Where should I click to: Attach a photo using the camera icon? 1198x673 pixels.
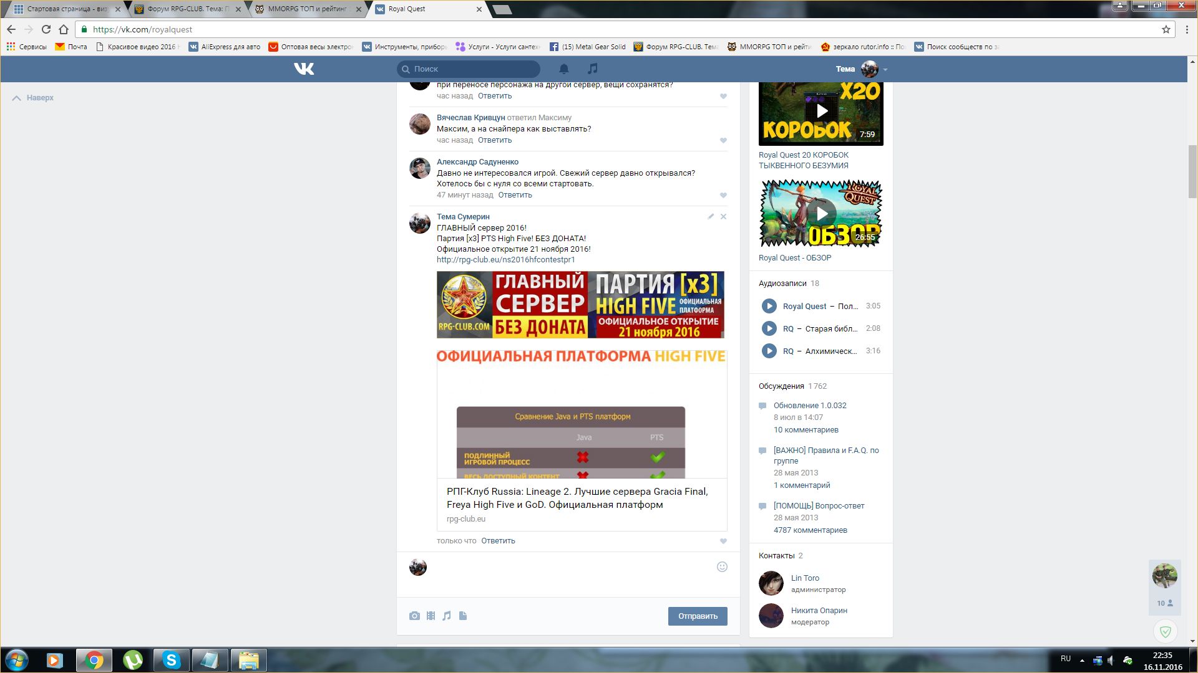point(414,616)
